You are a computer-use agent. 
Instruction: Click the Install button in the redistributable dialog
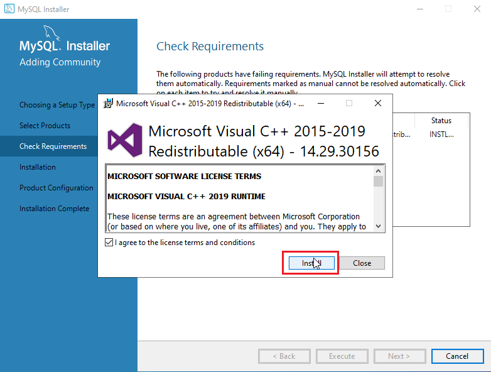click(x=311, y=263)
